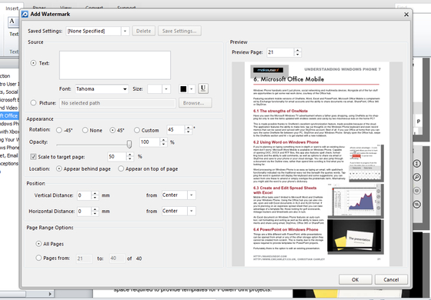Click the Text tool A icon in ribbon
Viewport: 431px width, 300px height.
(x=12, y=22)
